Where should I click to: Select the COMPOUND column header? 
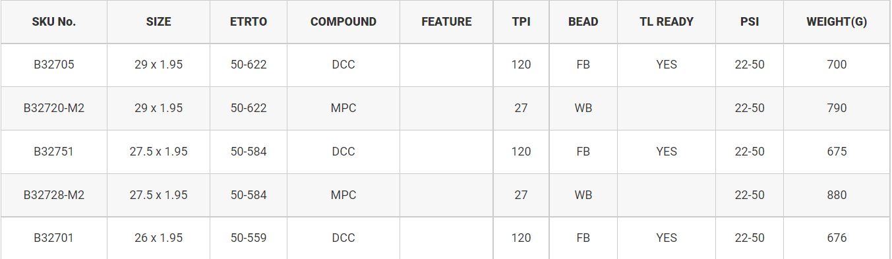click(x=343, y=22)
